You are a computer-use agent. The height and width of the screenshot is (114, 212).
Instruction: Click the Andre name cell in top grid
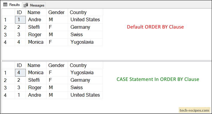coord(36,20)
